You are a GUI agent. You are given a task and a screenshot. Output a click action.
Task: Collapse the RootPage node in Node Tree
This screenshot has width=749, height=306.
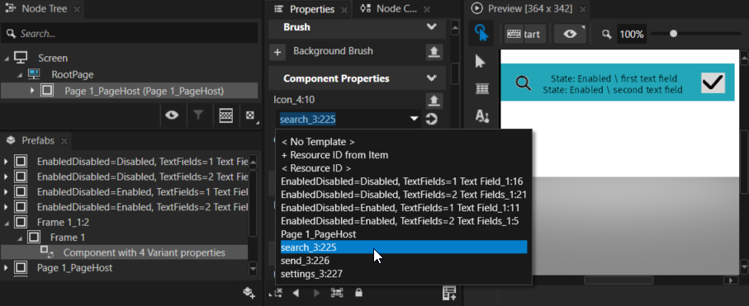[20, 74]
